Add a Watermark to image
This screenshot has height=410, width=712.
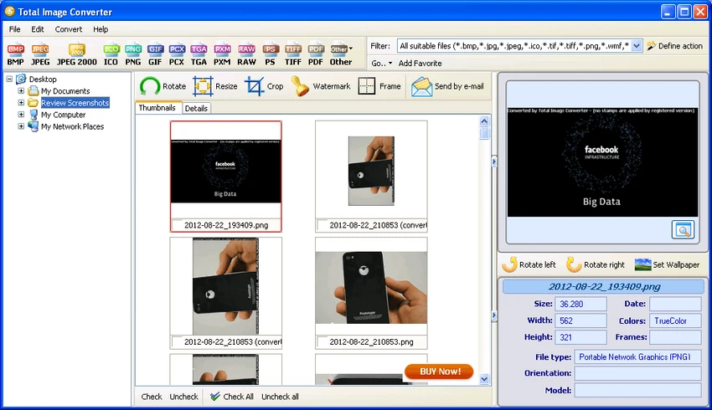(321, 86)
